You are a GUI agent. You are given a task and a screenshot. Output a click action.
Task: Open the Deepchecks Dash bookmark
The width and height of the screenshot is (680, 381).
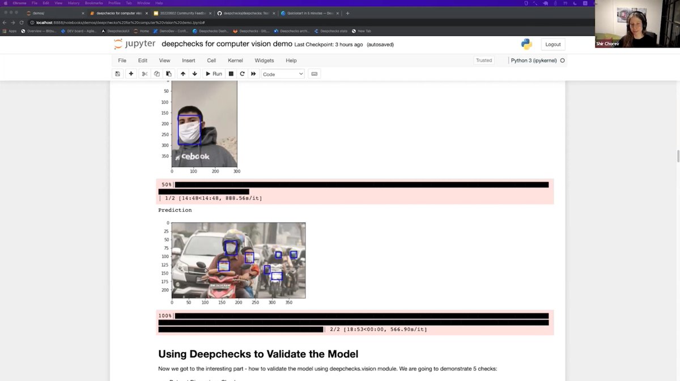(211, 31)
